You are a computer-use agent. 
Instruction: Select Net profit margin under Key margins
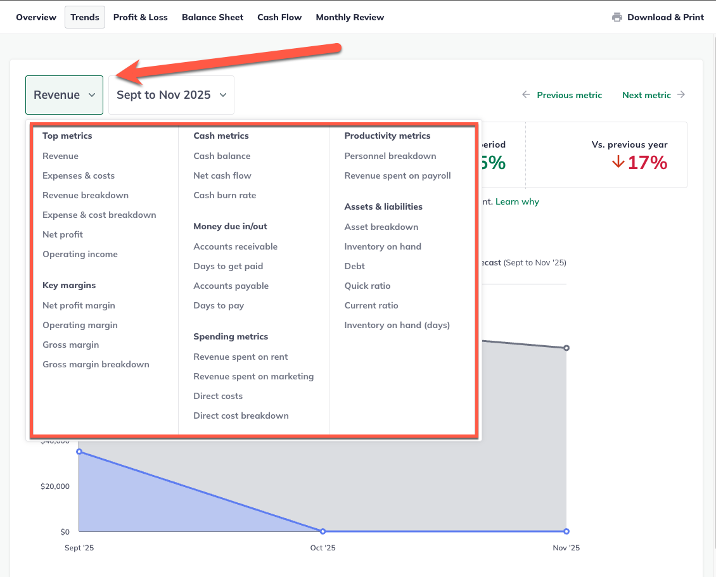79,305
